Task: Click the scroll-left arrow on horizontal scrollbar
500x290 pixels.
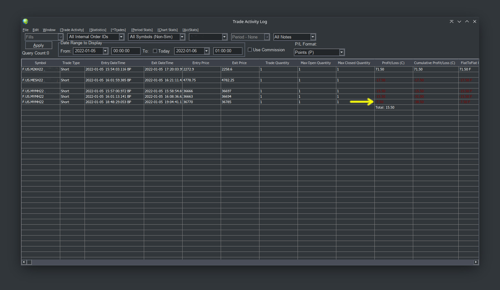Action: coord(24,262)
